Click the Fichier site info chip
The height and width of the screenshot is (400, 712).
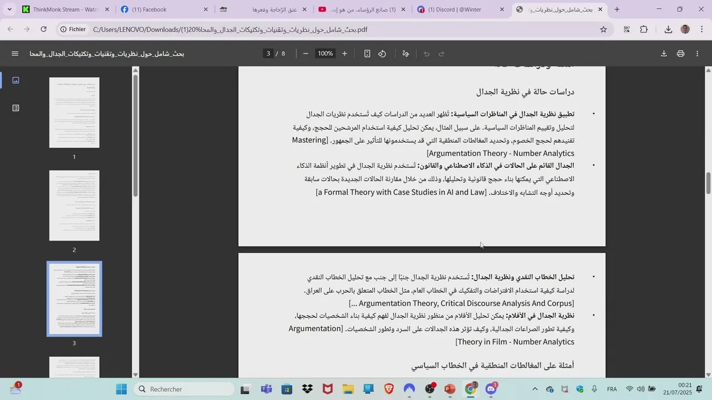pyautogui.click(x=73, y=29)
